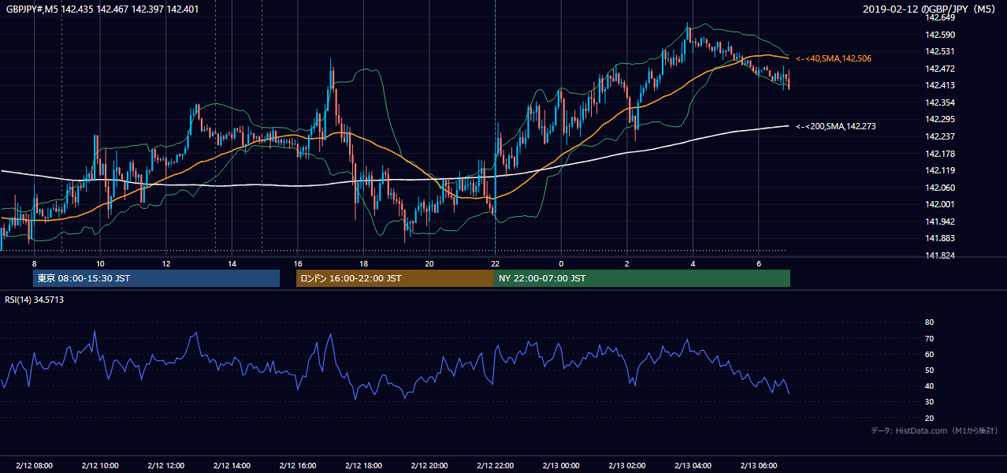Click hour tick 18 under price chart
Image resolution: width=1007 pixels, height=473 pixels.
click(363, 263)
